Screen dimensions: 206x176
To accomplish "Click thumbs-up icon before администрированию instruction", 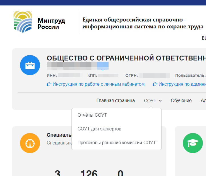I will click(x=155, y=84).
